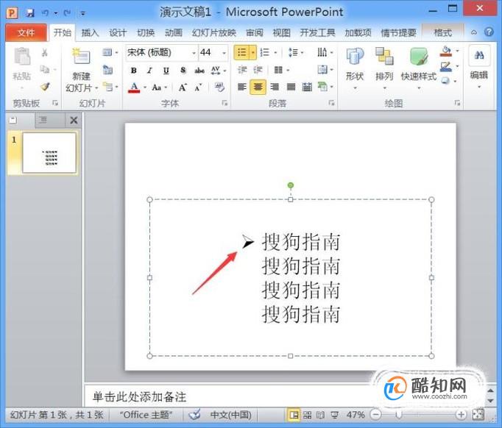This screenshot has width=502, height=428.
Task: Toggle Underline formatting
Action: 166,71
